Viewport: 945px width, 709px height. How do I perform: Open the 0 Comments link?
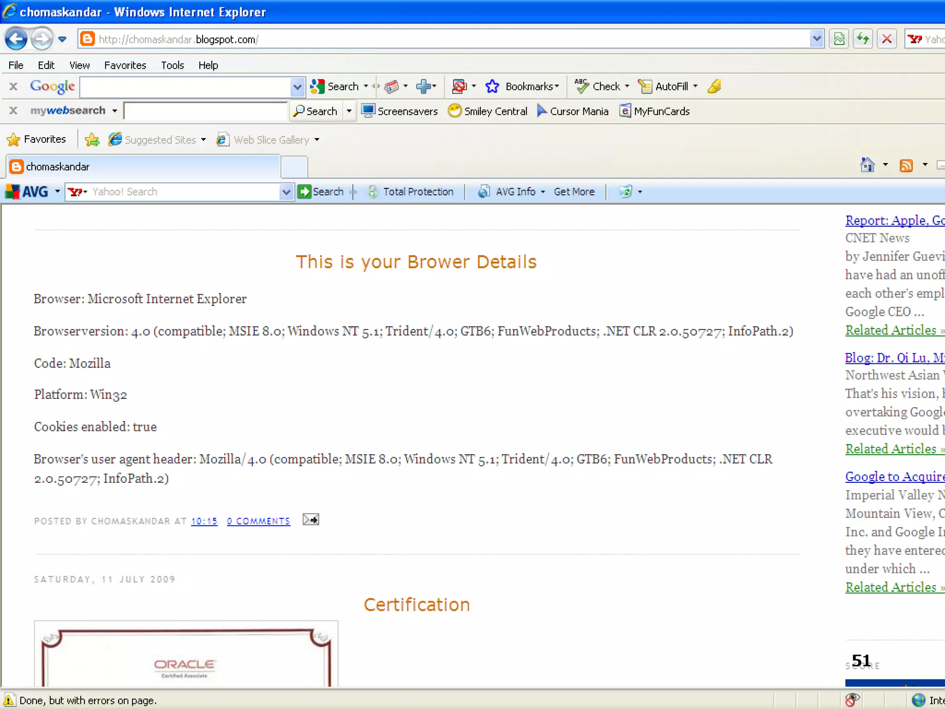pos(258,521)
